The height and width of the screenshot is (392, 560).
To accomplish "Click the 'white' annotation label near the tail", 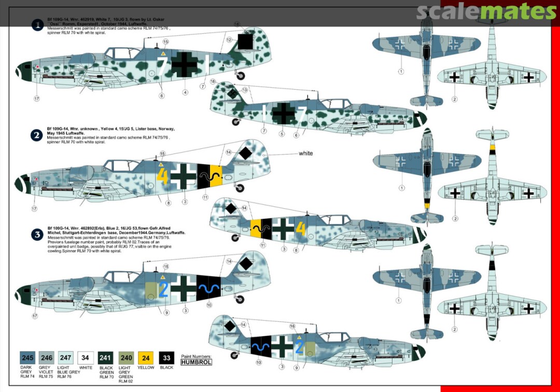I will [x=305, y=153].
